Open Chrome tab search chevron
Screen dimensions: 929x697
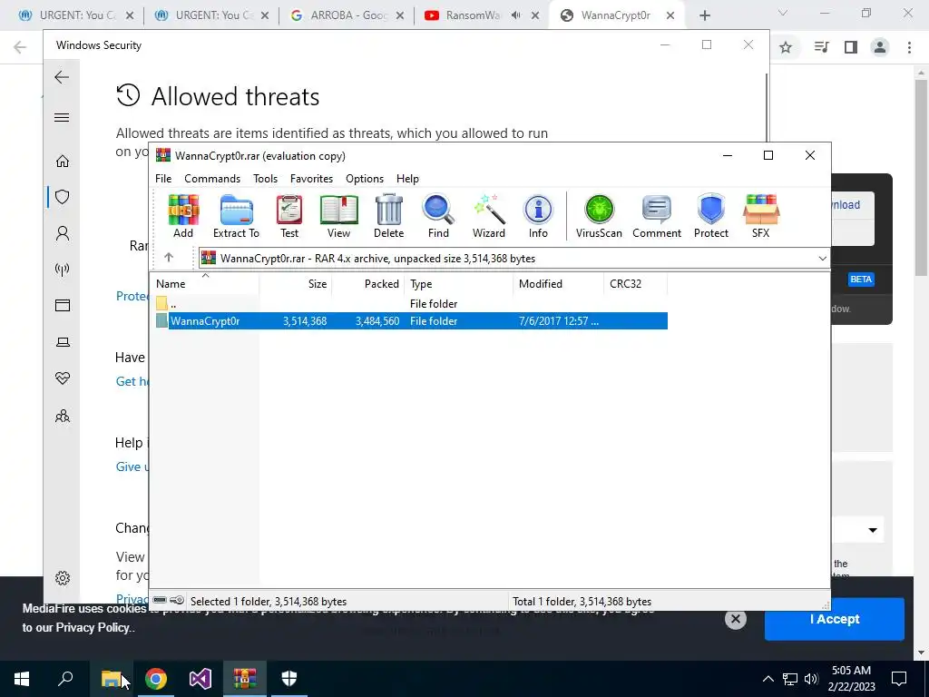pyautogui.click(x=783, y=13)
